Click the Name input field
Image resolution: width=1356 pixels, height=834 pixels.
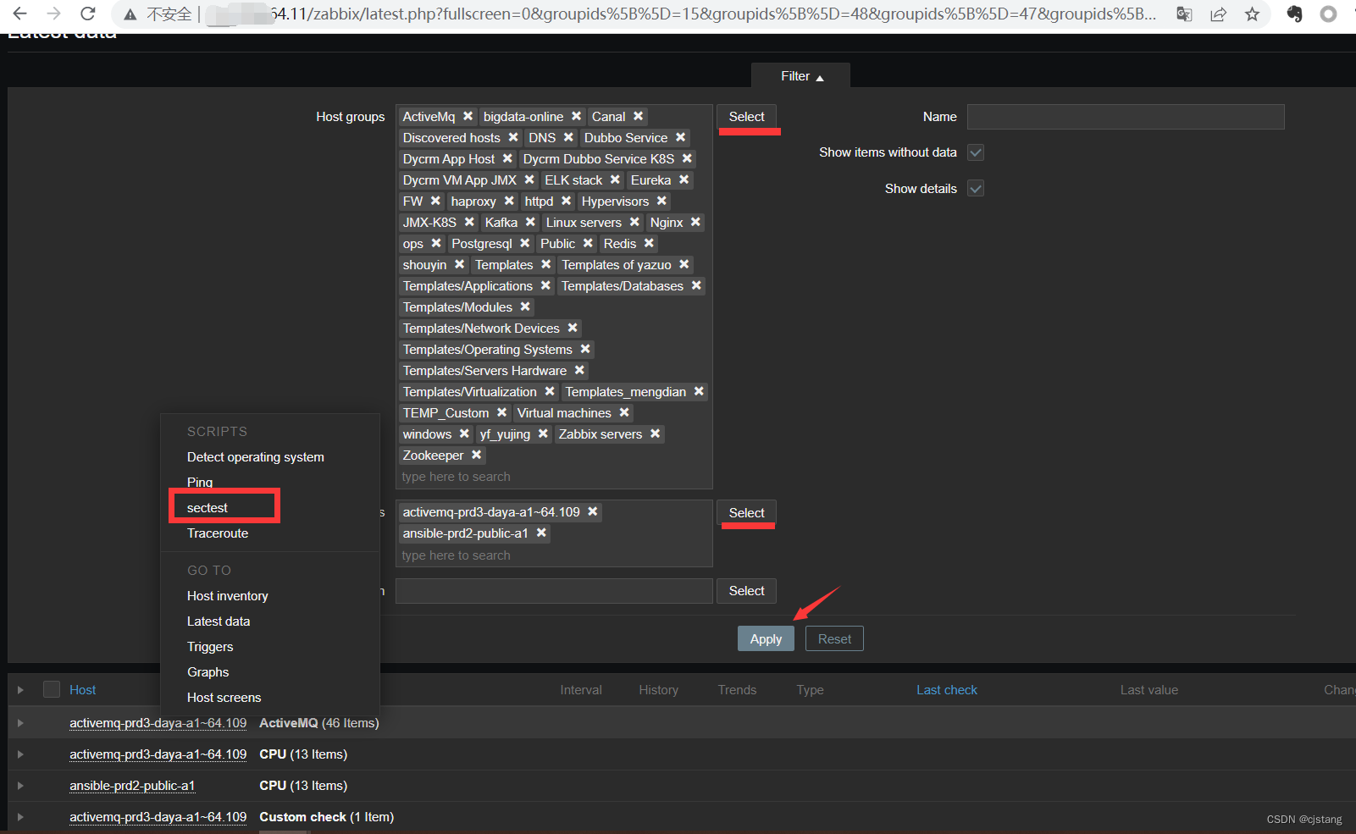click(1124, 116)
